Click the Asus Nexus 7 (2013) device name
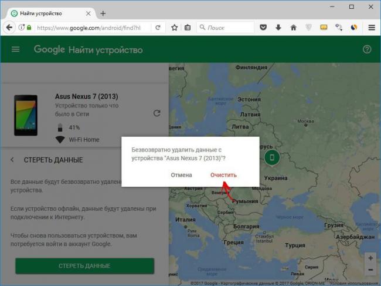Image resolution: width=381 pixels, height=286 pixels. pos(87,96)
